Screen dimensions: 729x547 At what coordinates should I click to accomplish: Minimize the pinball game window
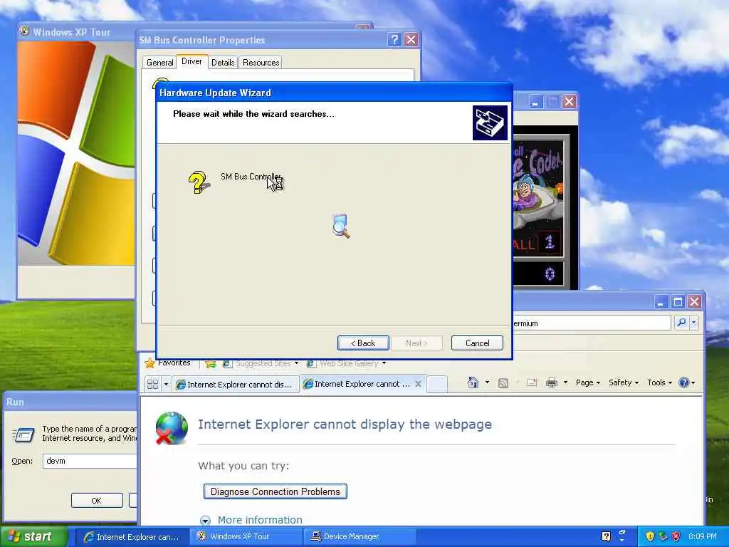(535, 101)
